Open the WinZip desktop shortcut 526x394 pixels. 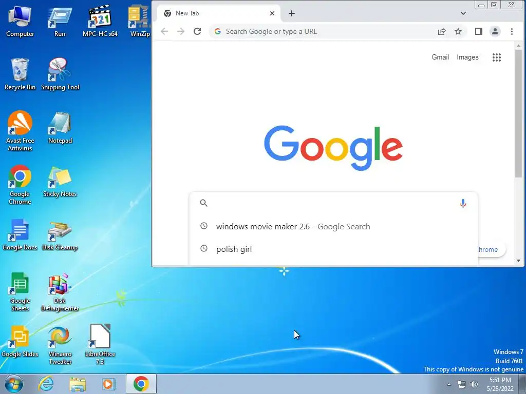click(x=140, y=21)
